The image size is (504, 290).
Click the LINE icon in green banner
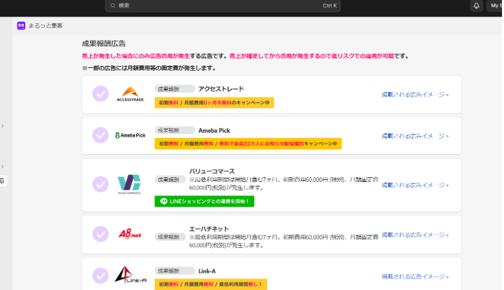[x=164, y=201]
